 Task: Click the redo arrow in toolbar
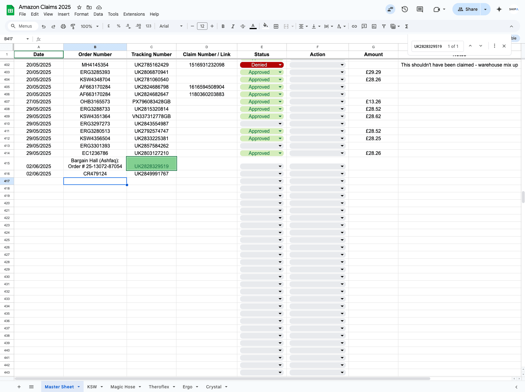coord(53,26)
